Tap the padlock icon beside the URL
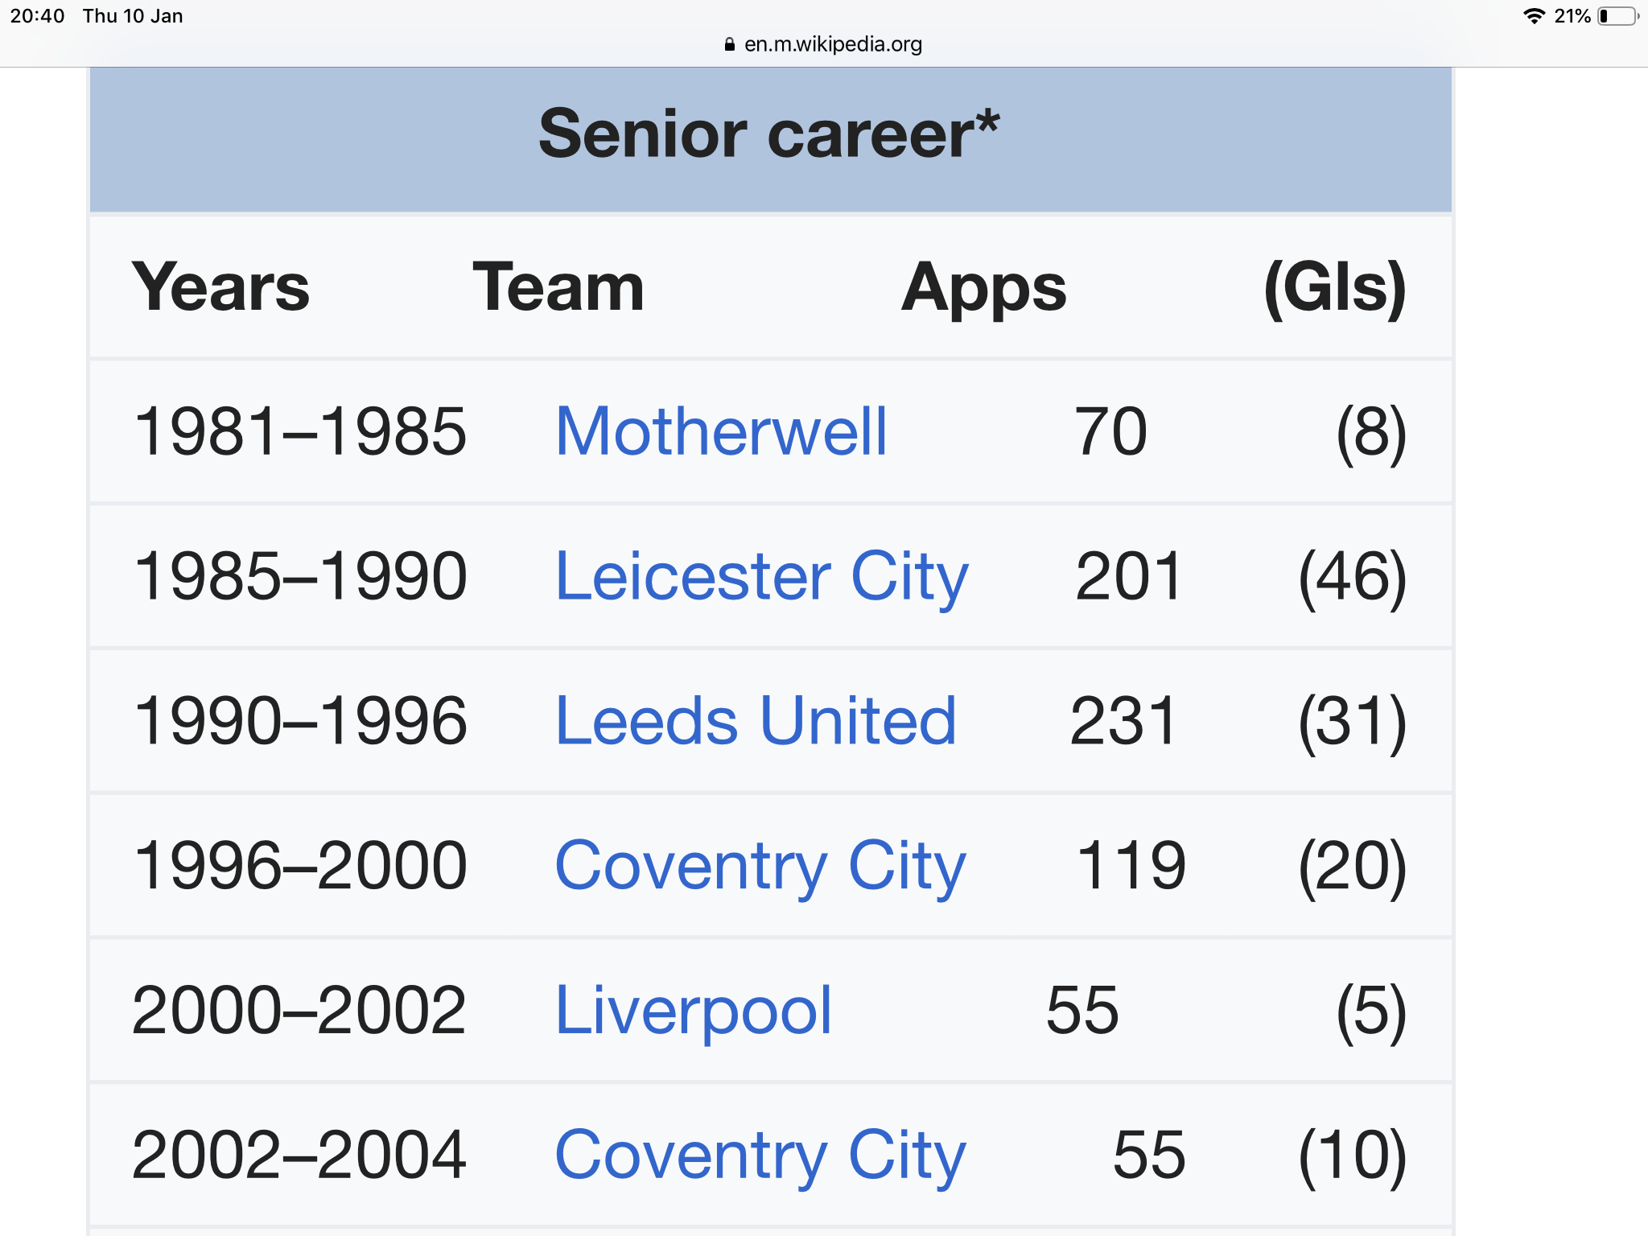1648x1236 pixels. (x=730, y=44)
